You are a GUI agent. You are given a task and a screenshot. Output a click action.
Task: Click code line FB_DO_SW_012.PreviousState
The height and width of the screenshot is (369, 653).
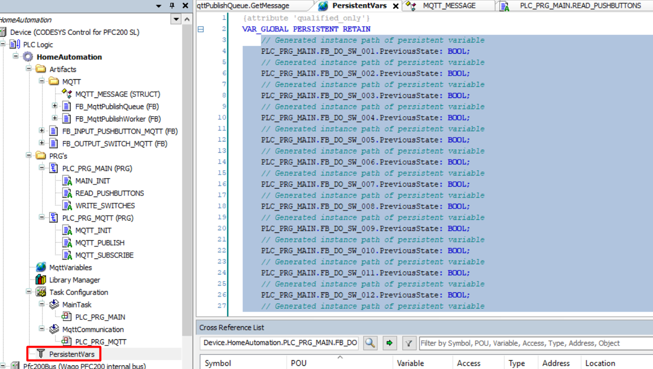[x=365, y=295]
